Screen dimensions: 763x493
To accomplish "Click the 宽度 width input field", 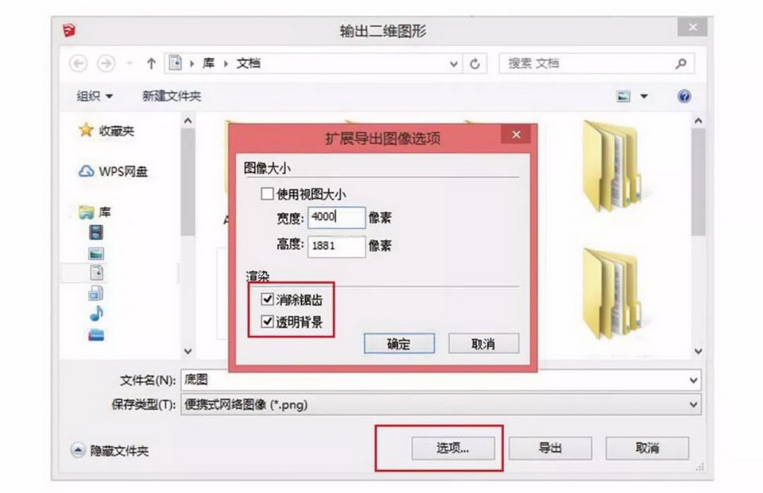I will (x=337, y=218).
